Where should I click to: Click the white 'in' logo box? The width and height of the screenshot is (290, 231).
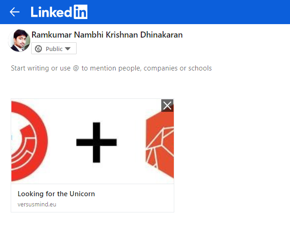click(80, 12)
